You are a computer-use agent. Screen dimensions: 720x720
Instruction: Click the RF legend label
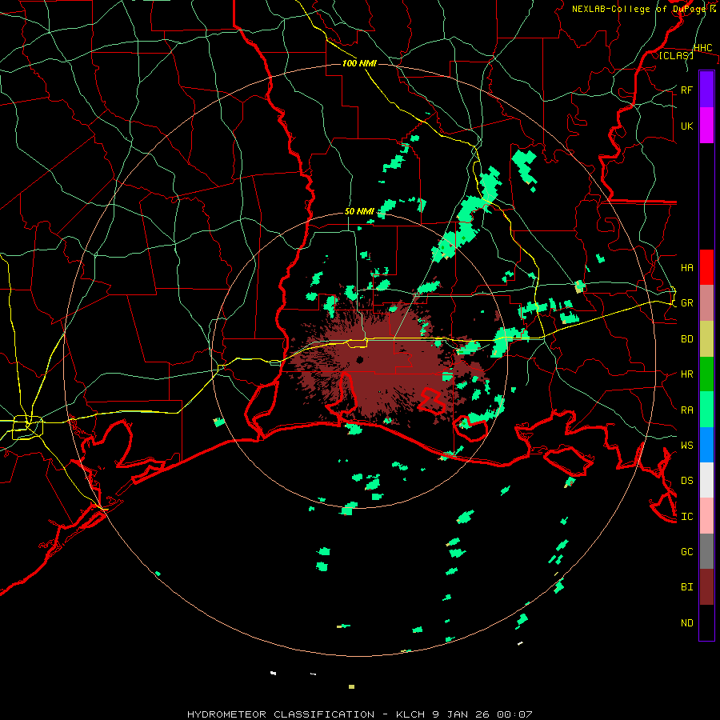(x=686, y=90)
